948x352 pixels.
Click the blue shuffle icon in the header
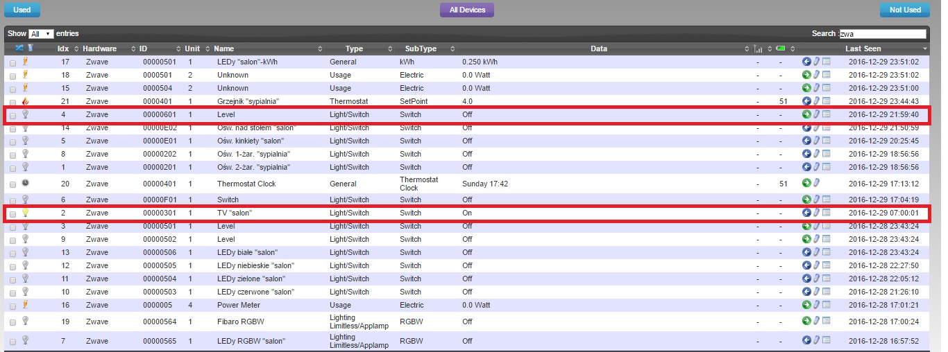19,49
